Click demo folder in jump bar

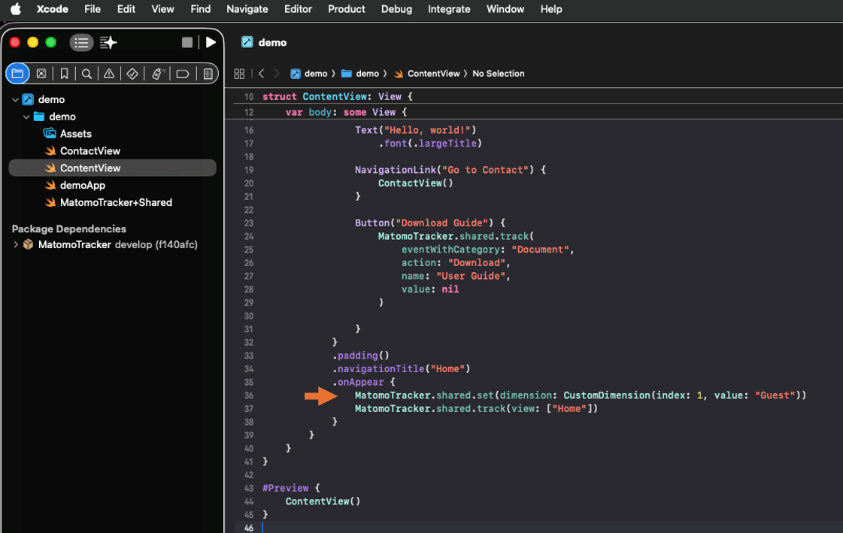click(360, 74)
